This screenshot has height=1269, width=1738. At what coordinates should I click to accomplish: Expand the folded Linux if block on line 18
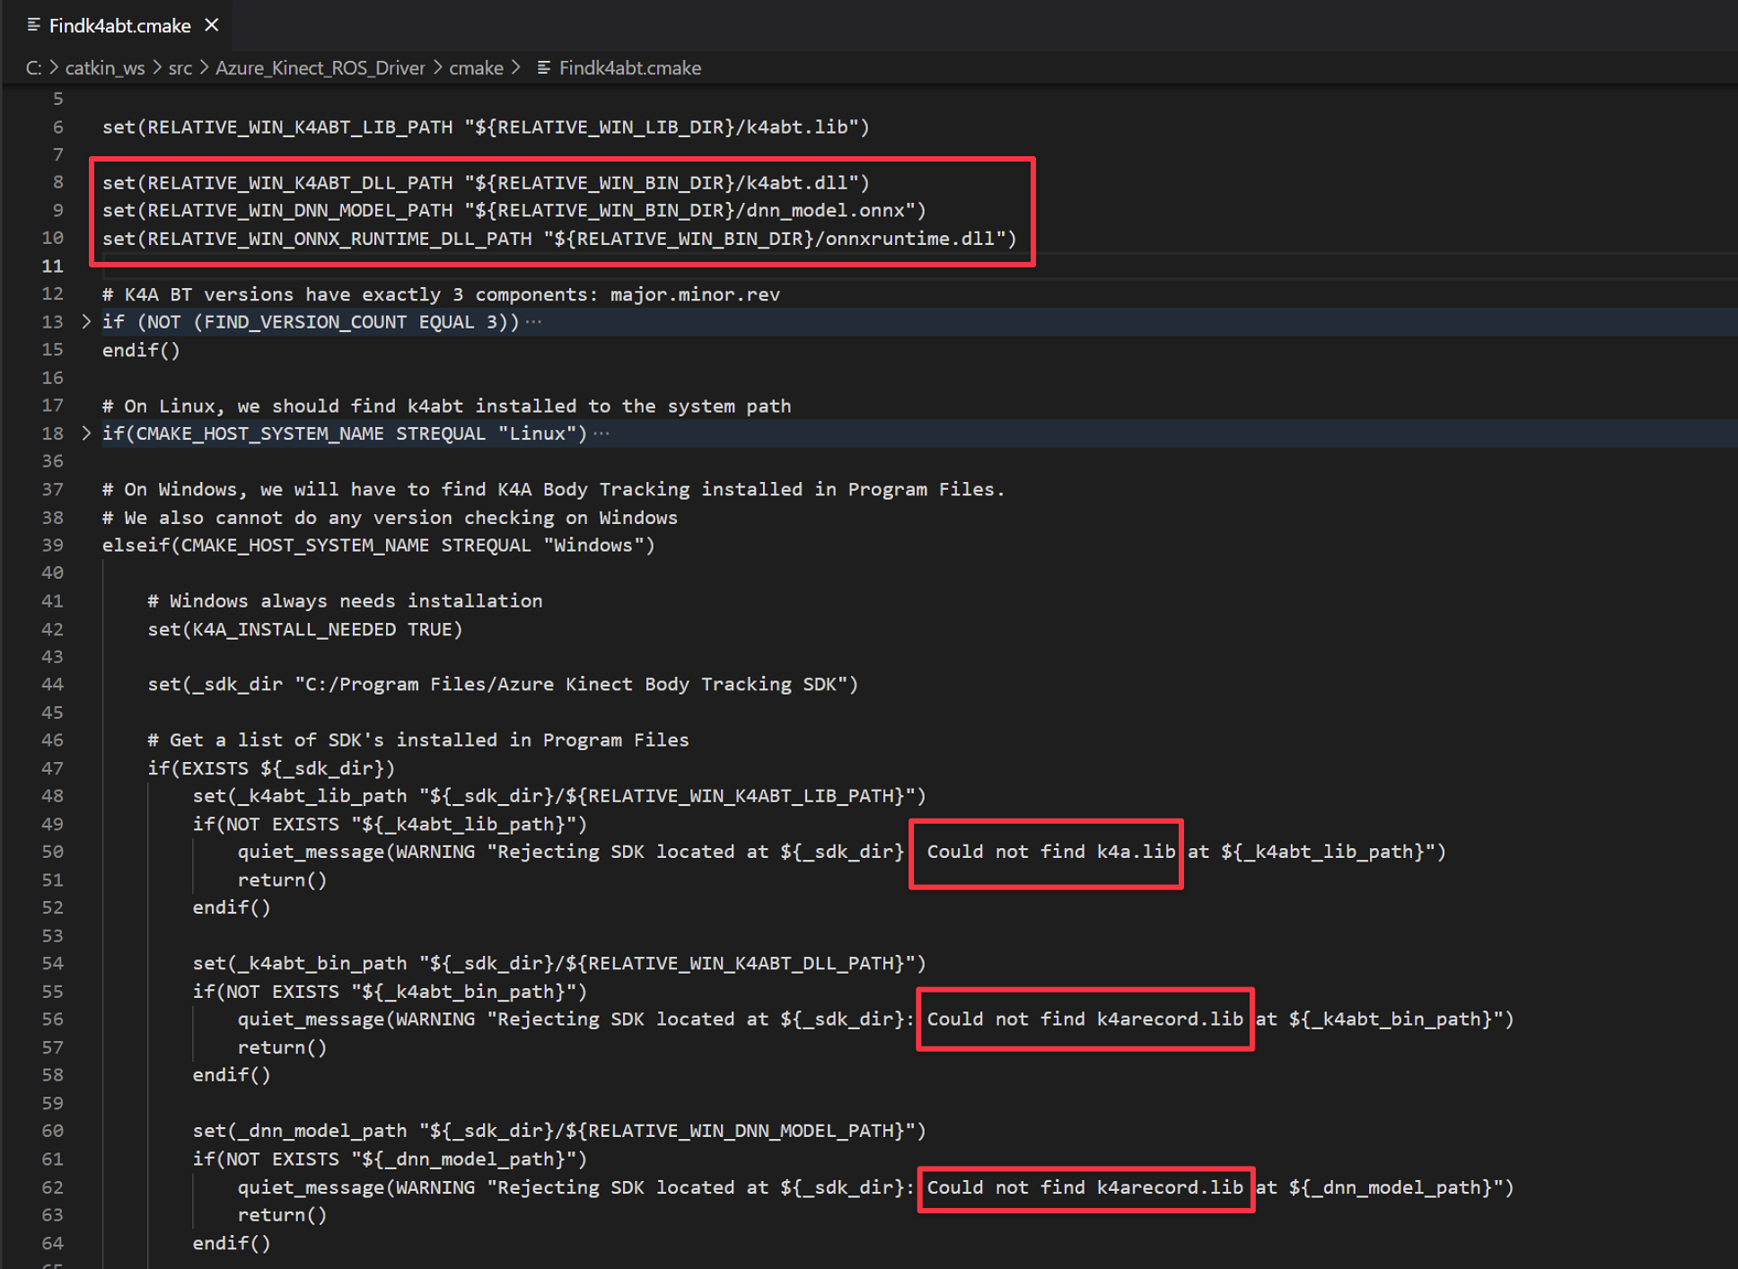pyautogui.click(x=85, y=433)
